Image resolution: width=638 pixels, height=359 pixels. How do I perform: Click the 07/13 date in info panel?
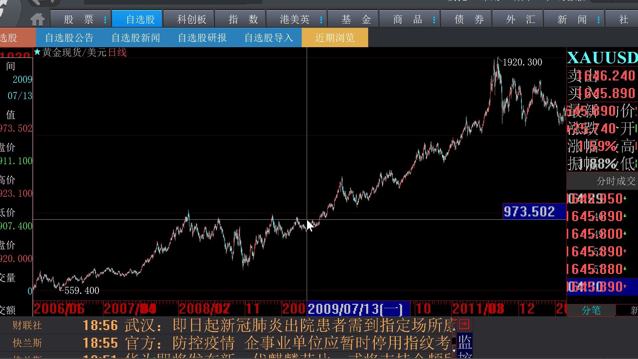pos(20,96)
